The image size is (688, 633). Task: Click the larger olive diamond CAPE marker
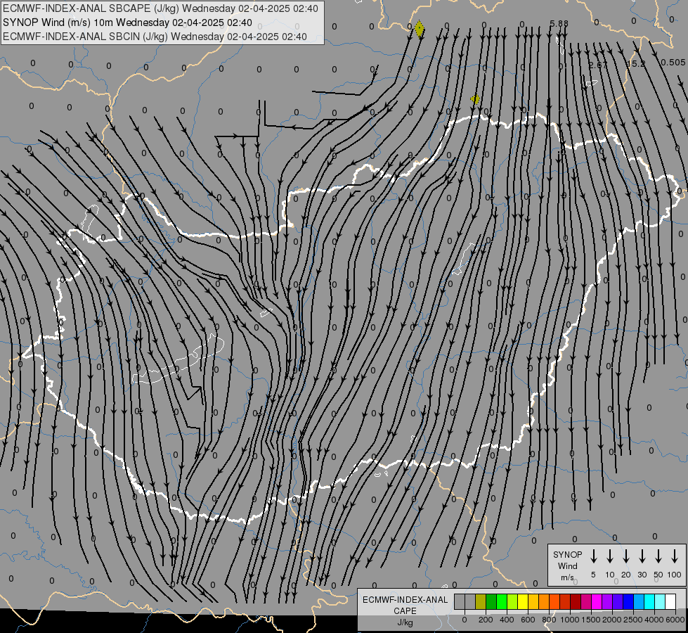(x=420, y=29)
